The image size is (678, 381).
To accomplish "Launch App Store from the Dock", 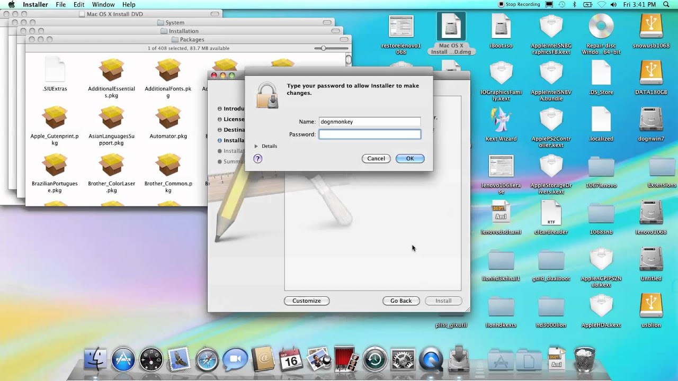I will point(123,360).
